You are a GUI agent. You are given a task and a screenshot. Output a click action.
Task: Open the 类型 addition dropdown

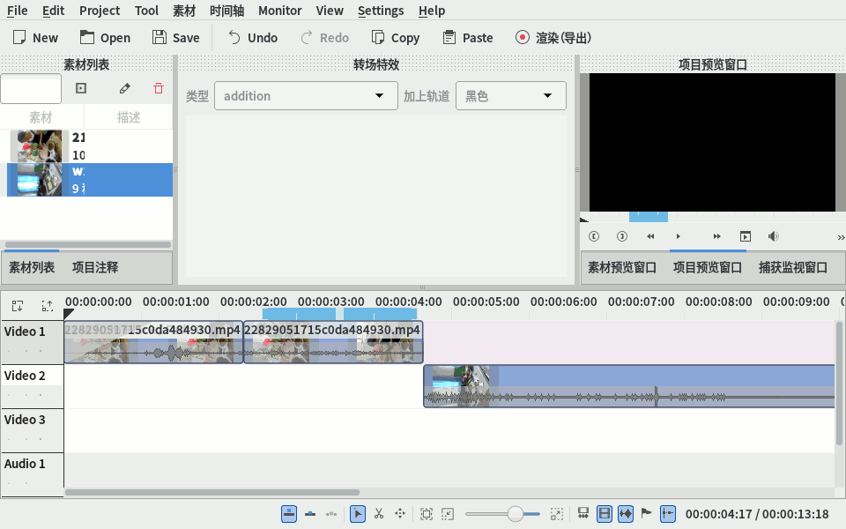click(306, 96)
